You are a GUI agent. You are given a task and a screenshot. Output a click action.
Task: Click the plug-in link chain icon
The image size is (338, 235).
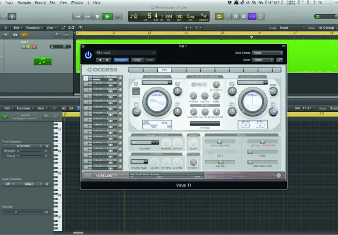(280, 60)
